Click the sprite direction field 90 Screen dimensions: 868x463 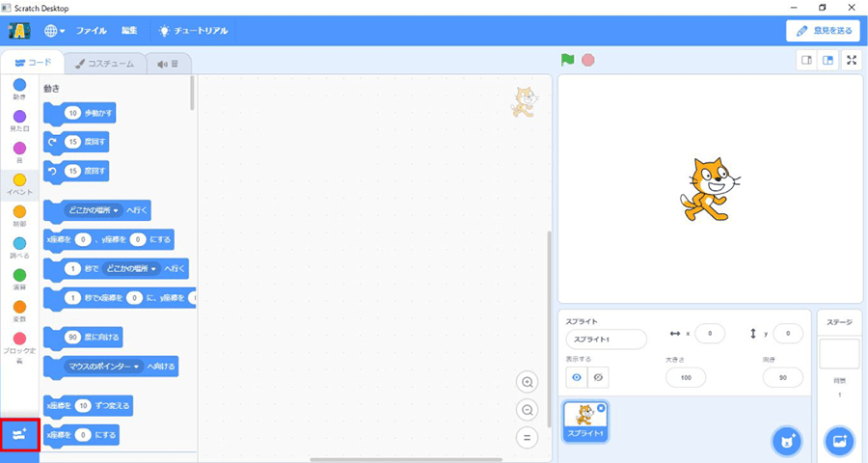click(783, 378)
